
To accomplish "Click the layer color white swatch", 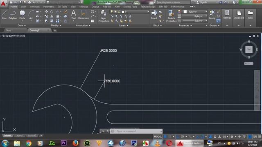I will click(x=123, y=12).
